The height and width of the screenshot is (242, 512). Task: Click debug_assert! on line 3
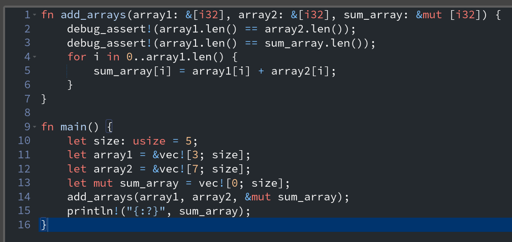[x=110, y=43]
